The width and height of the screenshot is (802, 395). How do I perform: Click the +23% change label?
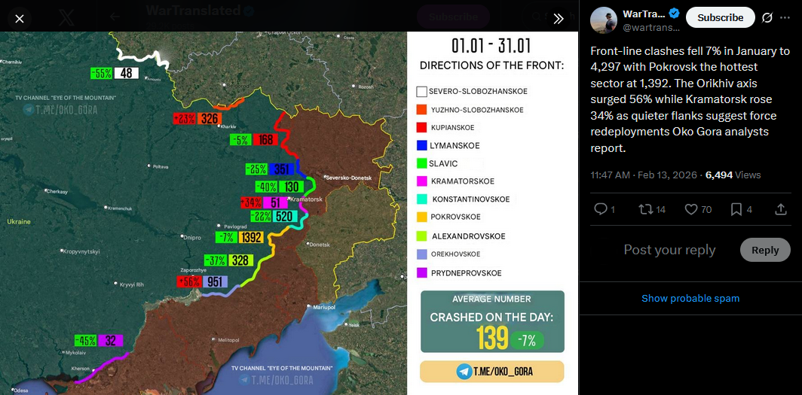point(184,119)
